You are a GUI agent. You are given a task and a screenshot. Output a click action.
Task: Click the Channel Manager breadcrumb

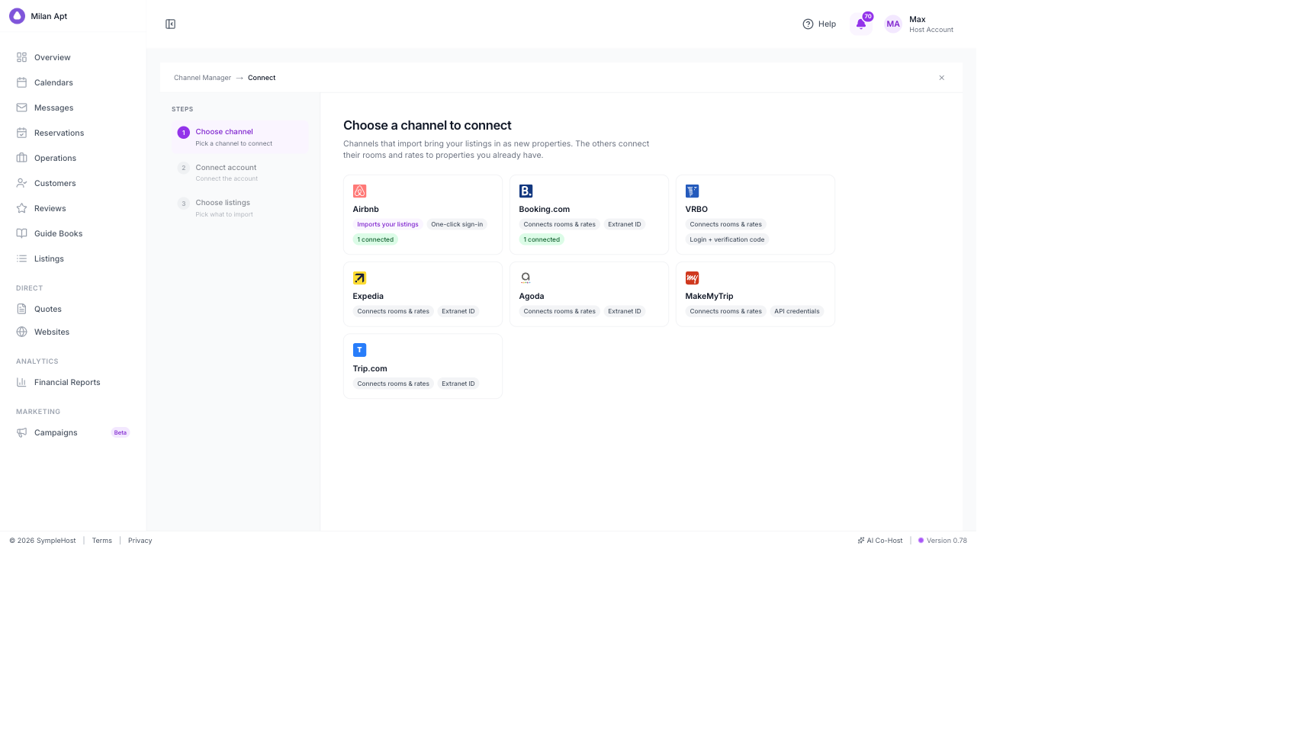click(202, 78)
